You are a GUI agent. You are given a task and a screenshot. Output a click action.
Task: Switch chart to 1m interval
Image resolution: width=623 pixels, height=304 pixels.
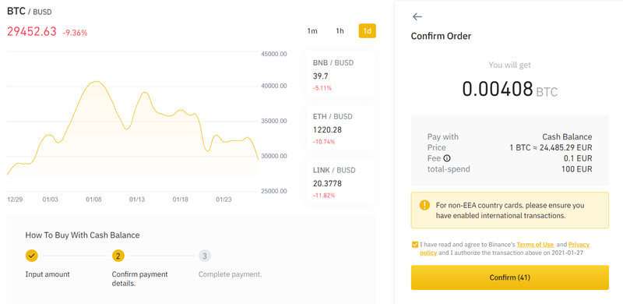(x=312, y=31)
